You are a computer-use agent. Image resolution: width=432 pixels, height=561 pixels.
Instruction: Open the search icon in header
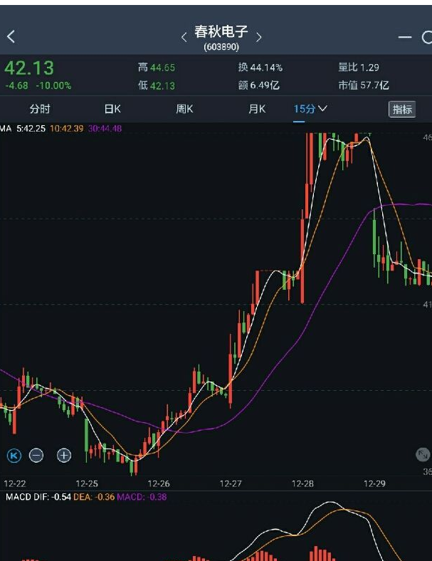pyautogui.click(x=426, y=37)
